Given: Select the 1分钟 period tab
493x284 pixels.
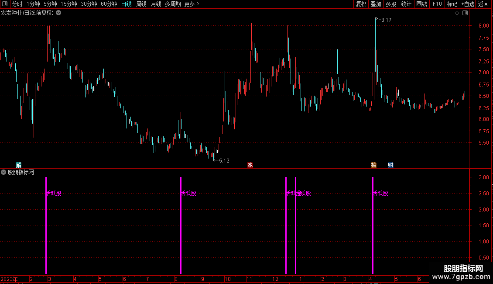Looking at the screenshot, I should [33, 4].
